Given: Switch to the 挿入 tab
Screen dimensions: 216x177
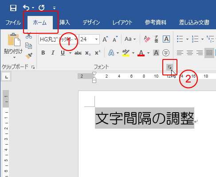Looking at the screenshot, I should [65, 23].
